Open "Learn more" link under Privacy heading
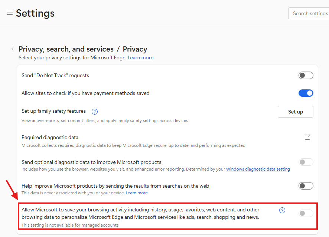 coord(140,58)
